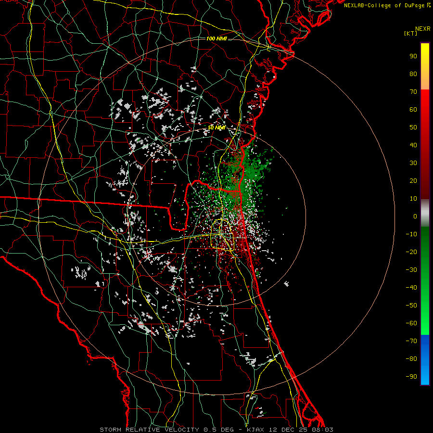
Task: Pick the red segment of the color bar
Action: [425, 144]
